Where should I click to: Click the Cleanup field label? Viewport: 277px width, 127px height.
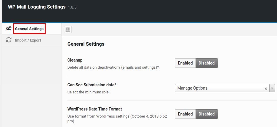[75, 60]
